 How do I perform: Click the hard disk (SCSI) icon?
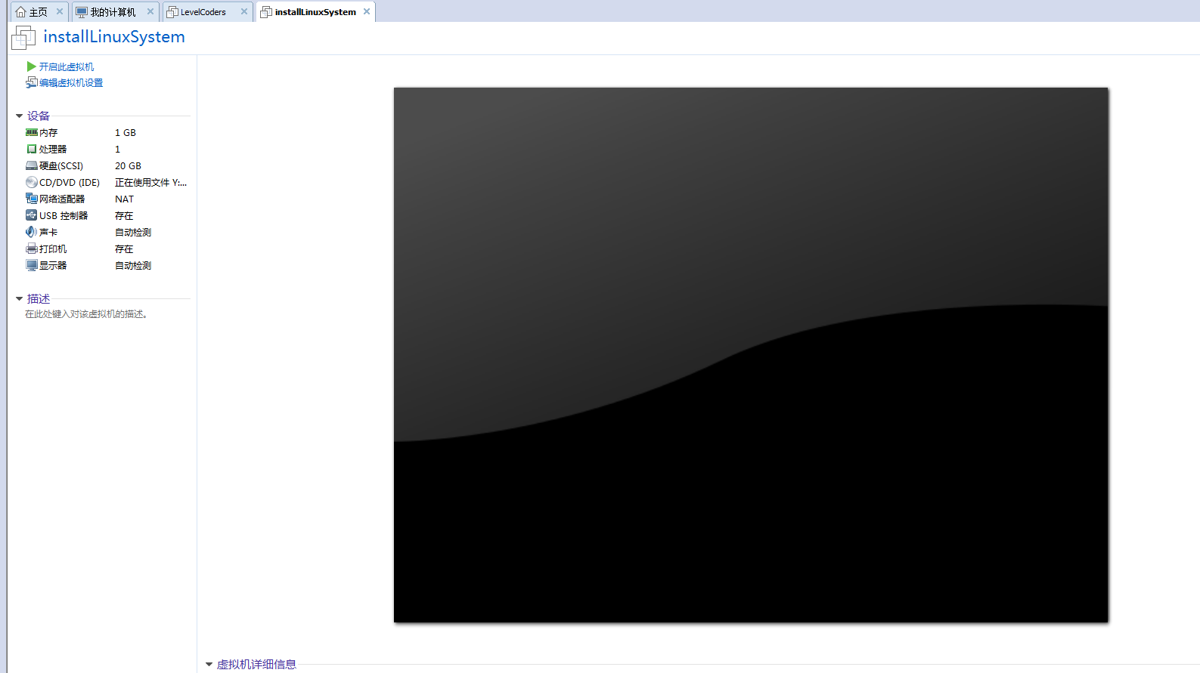tap(31, 165)
